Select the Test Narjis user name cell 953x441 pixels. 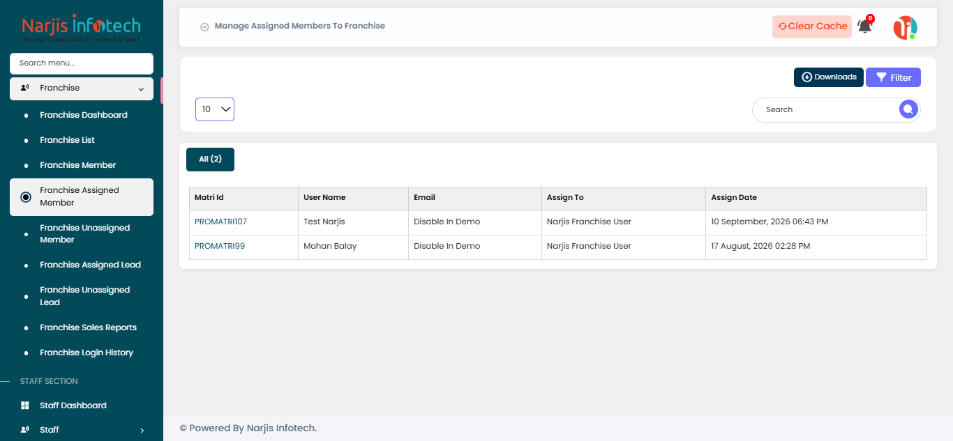[x=353, y=223]
